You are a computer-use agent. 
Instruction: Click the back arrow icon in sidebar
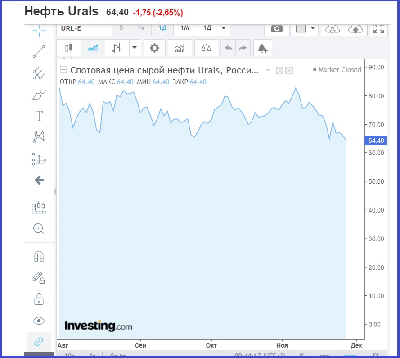click(x=39, y=180)
